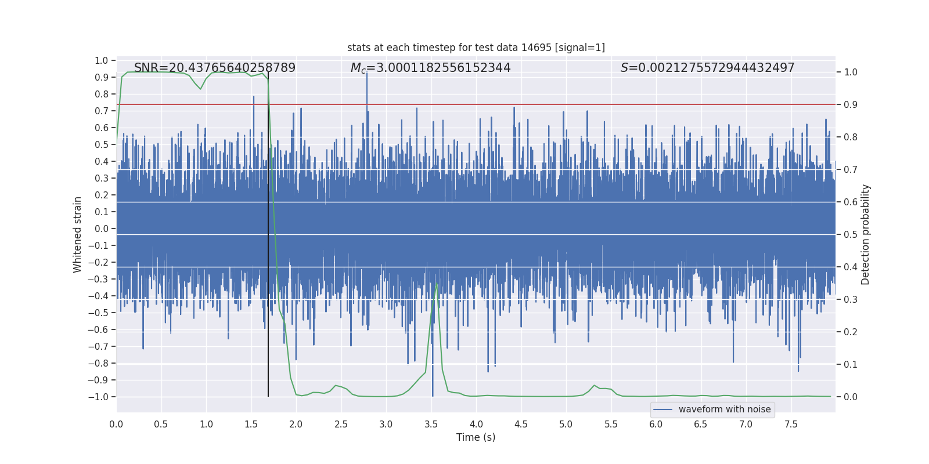Click the x-axis tick label 7.5
Screen dimensions: 929x464
(791, 425)
